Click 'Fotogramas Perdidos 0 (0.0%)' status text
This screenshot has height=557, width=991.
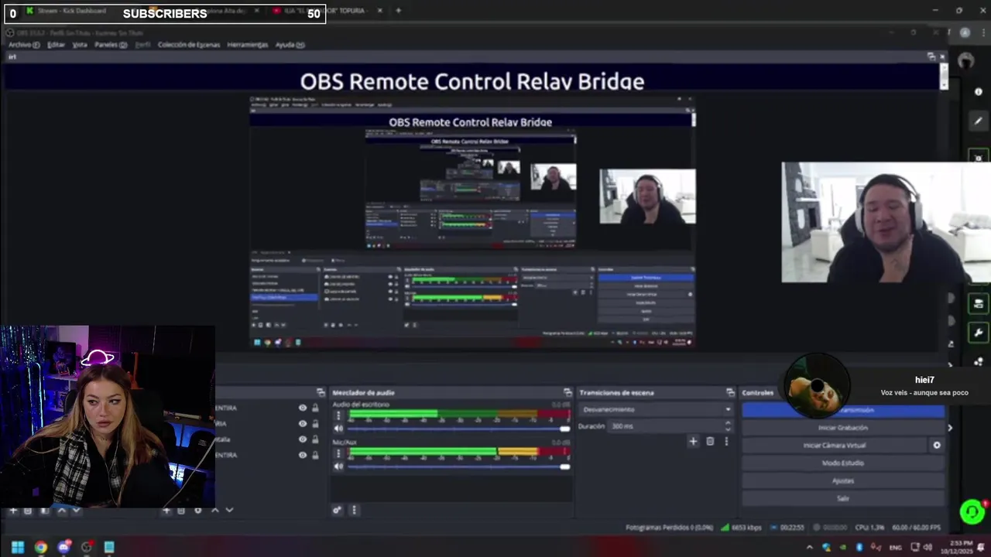coord(669,528)
